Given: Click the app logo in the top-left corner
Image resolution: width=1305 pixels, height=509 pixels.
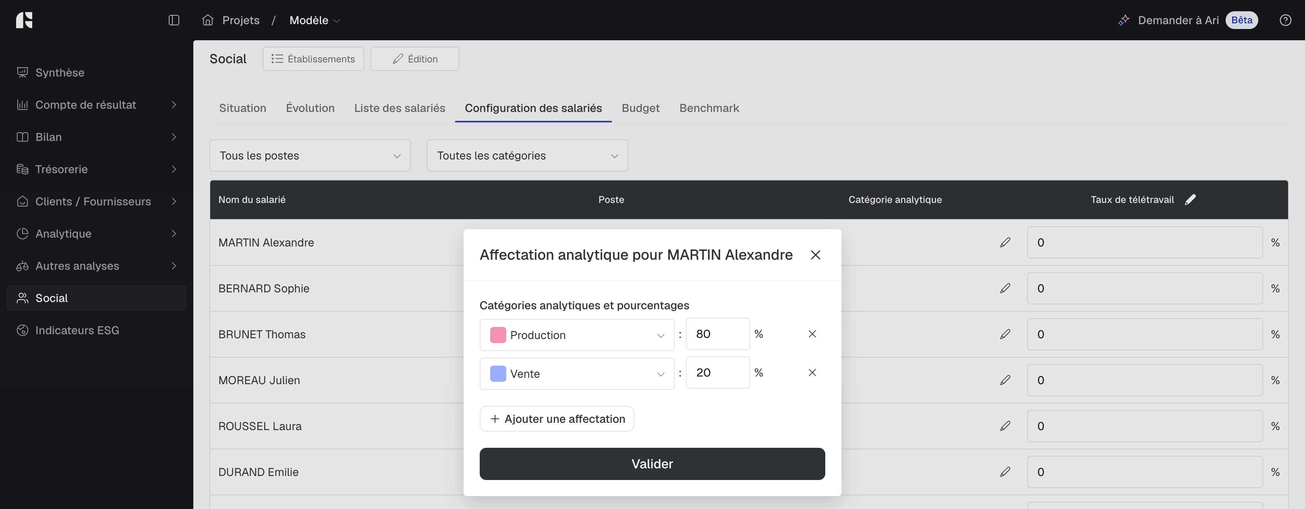Looking at the screenshot, I should (24, 20).
